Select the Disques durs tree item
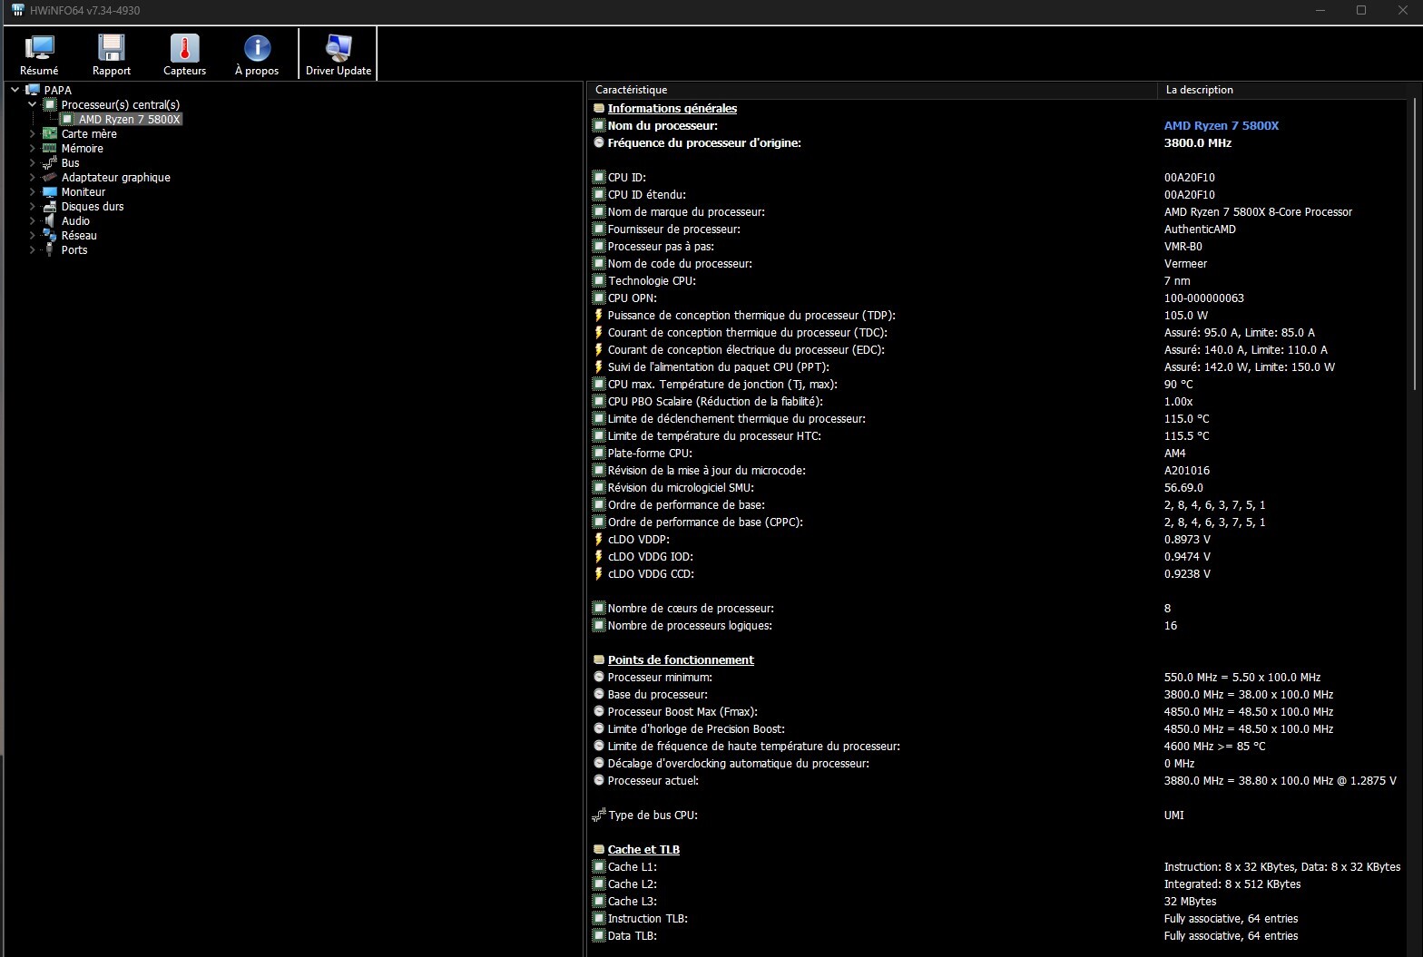 tap(93, 206)
